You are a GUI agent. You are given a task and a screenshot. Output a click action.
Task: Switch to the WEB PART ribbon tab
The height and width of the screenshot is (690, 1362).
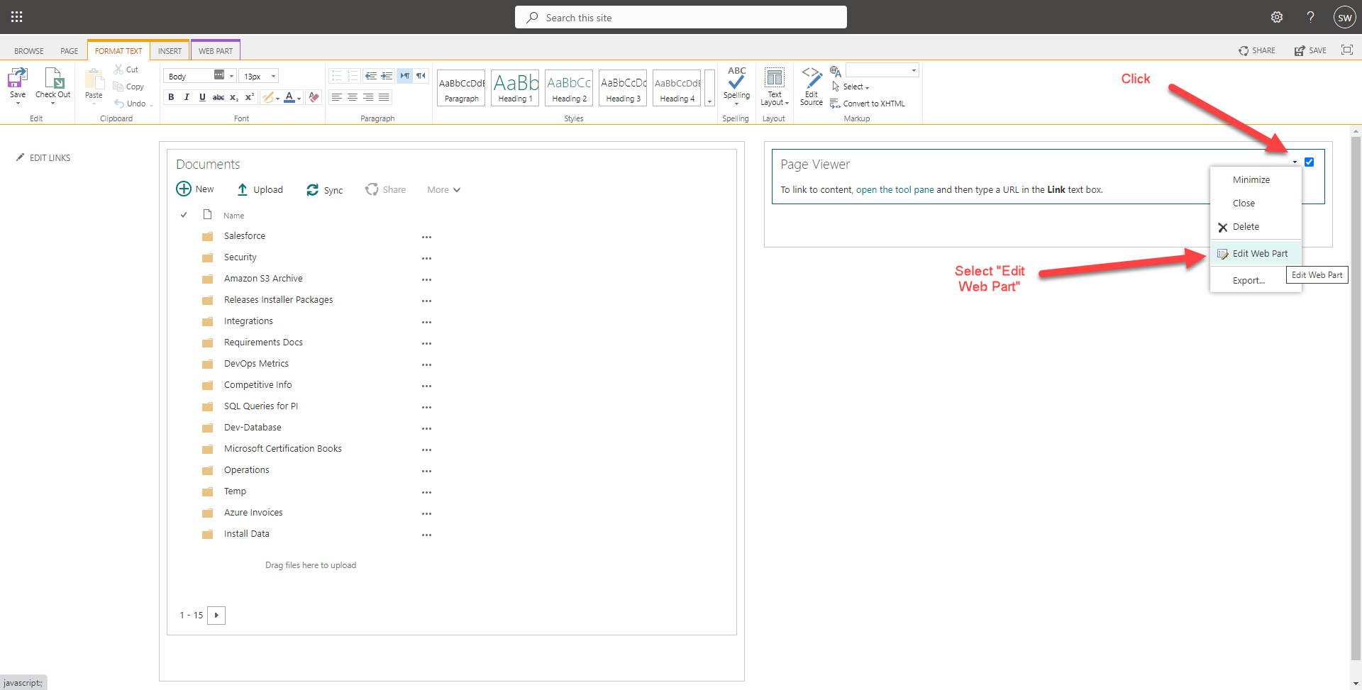(216, 51)
